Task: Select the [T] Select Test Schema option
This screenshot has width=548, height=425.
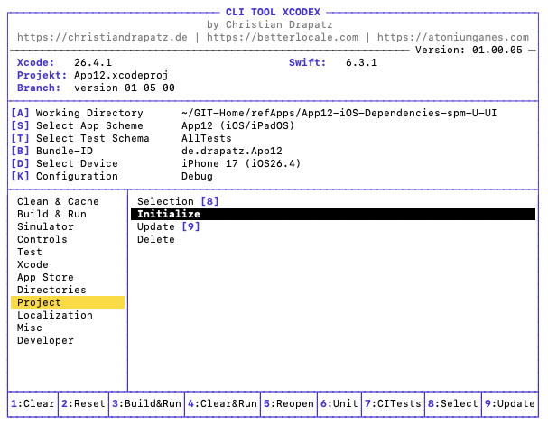Action: coord(80,138)
